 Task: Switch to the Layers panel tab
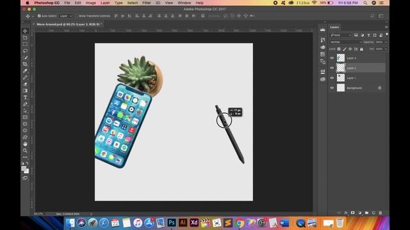pos(334,27)
